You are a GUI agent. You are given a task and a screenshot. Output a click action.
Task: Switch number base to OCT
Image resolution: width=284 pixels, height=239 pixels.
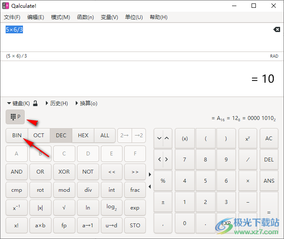(x=39, y=136)
